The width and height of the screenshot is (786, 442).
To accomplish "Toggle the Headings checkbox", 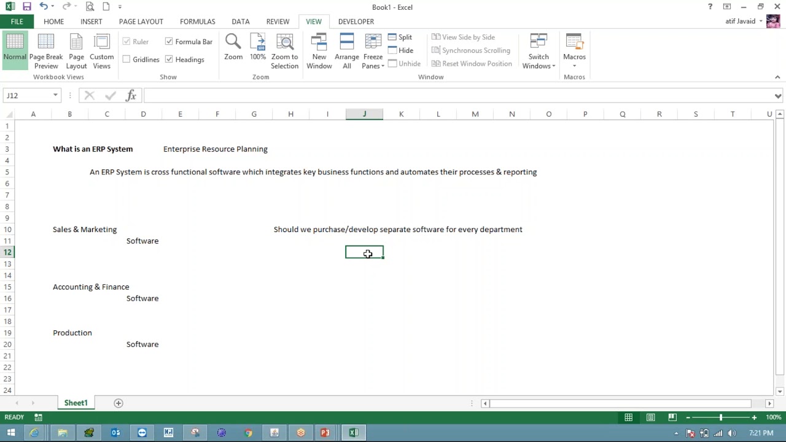I will click(169, 60).
